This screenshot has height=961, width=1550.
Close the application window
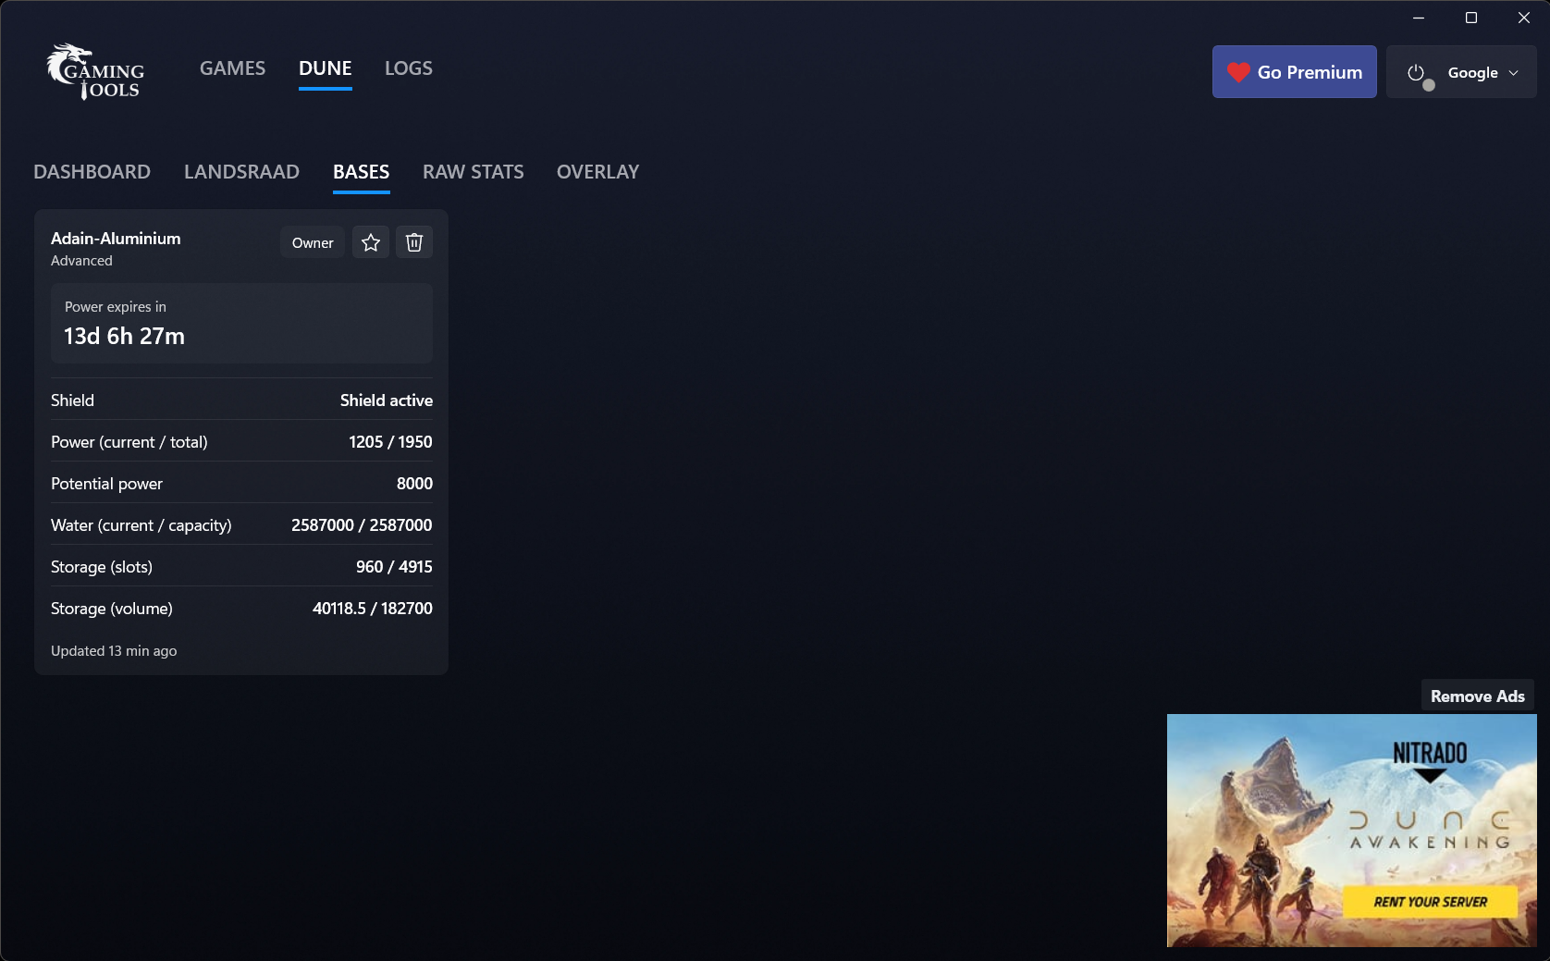(1524, 18)
